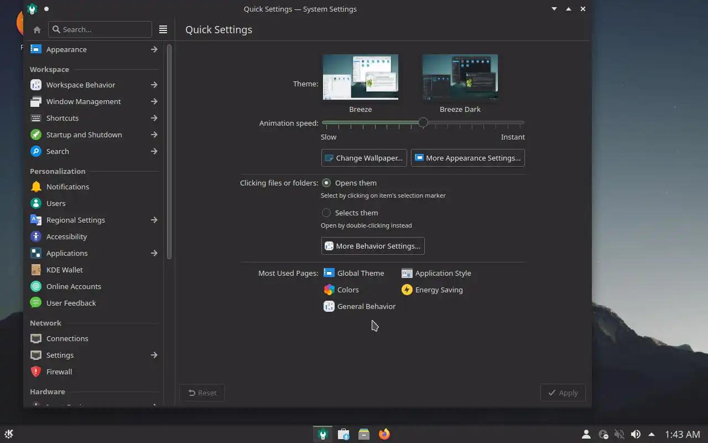Open the Energy Saving link
708x443 pixels.
coord(432,290)
